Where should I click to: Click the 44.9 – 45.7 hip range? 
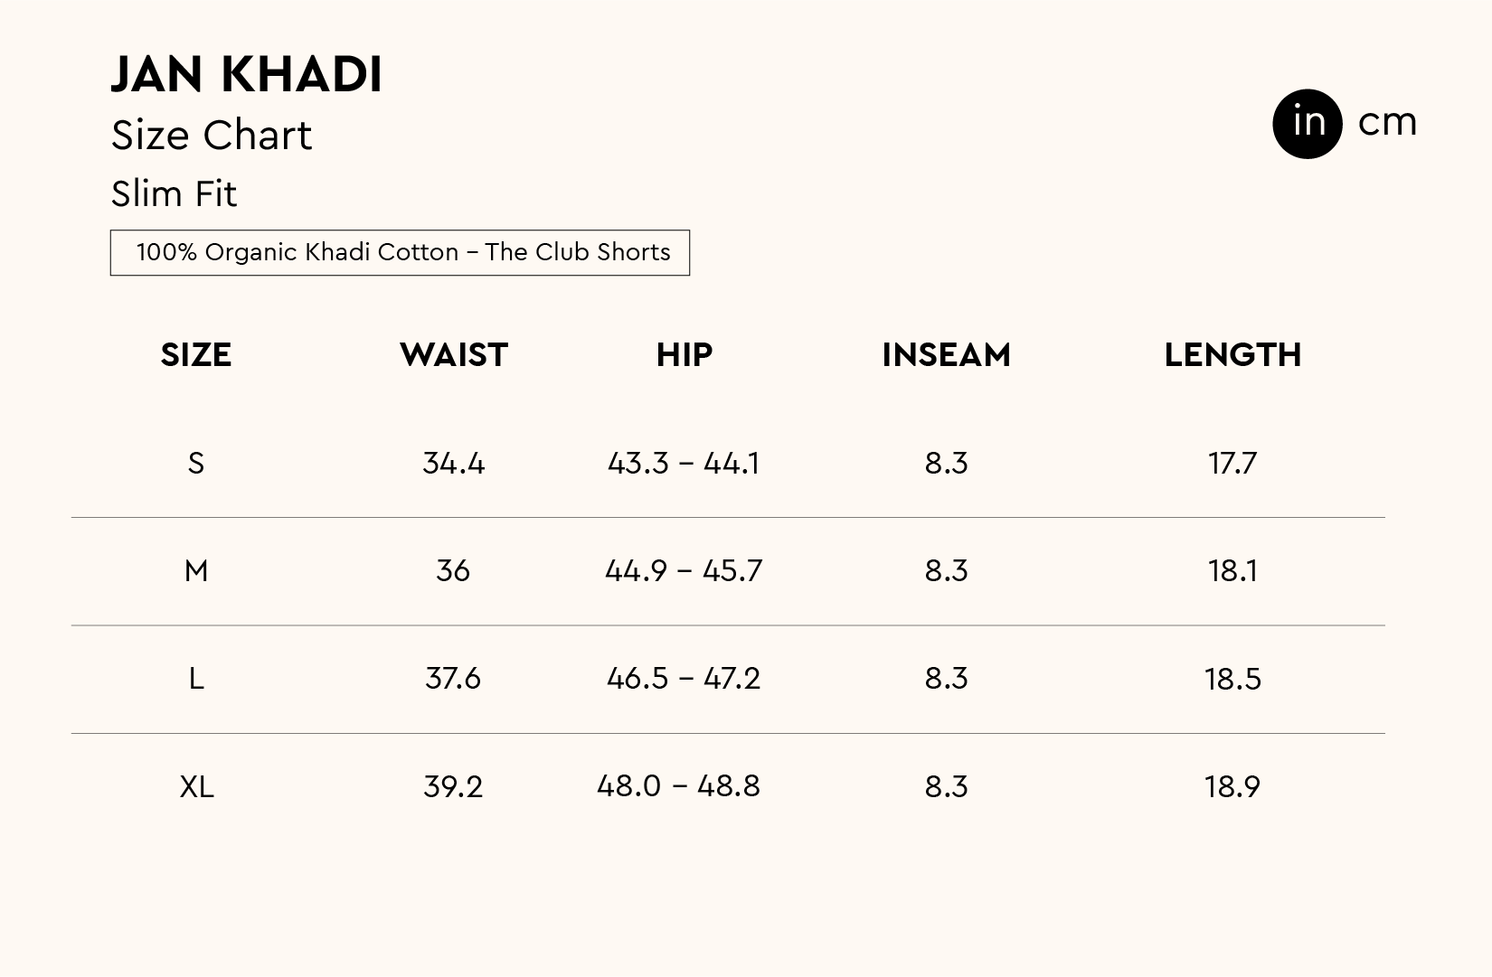(x=684, y=571)
